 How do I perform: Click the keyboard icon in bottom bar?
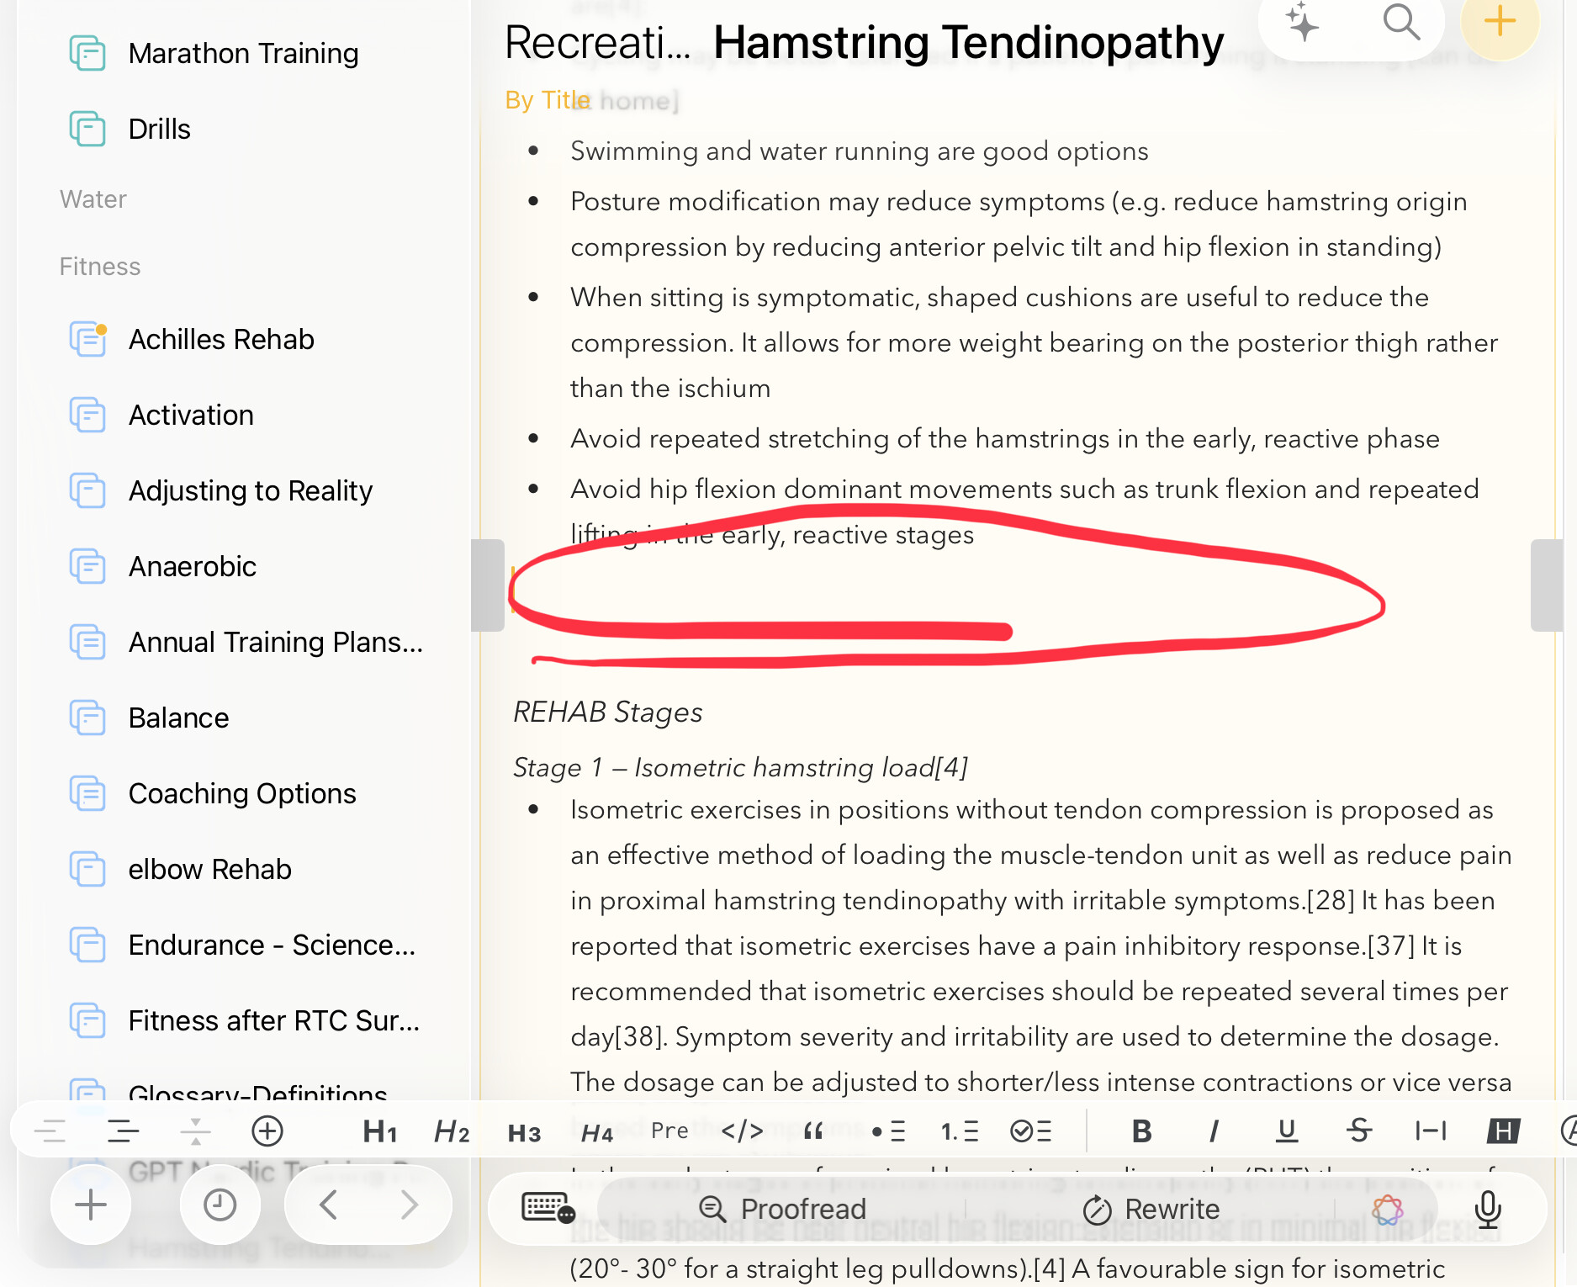pyautogui.click(x=548, y=1209)
